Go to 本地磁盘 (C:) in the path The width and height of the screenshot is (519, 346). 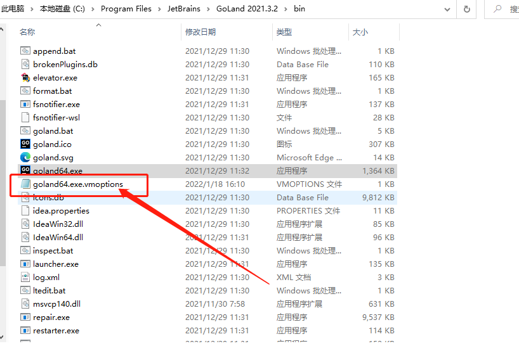[x=62, y=9]
